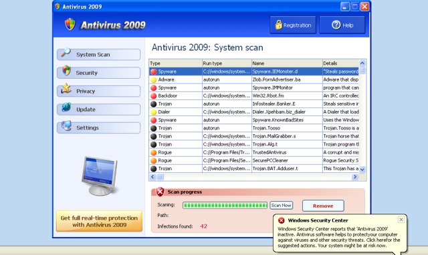Image resolution: width=428 pixels, height=255 pixels.
Task: Click black dot for Trojan.BAT.Adduser.t
Action: pyautogui.click(x=153, y=169)
